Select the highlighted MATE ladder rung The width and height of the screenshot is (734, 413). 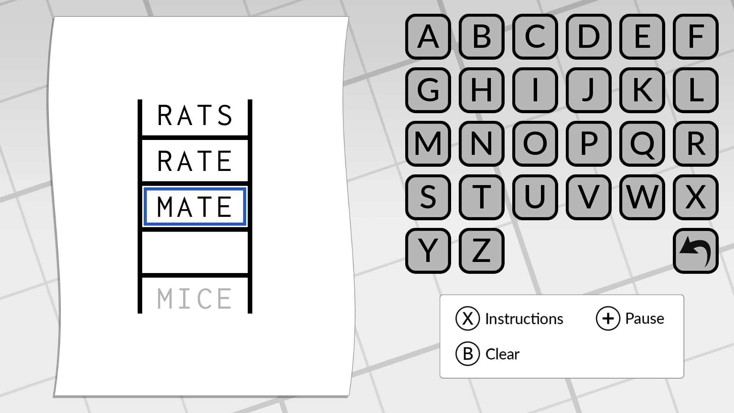coord(195,206)
